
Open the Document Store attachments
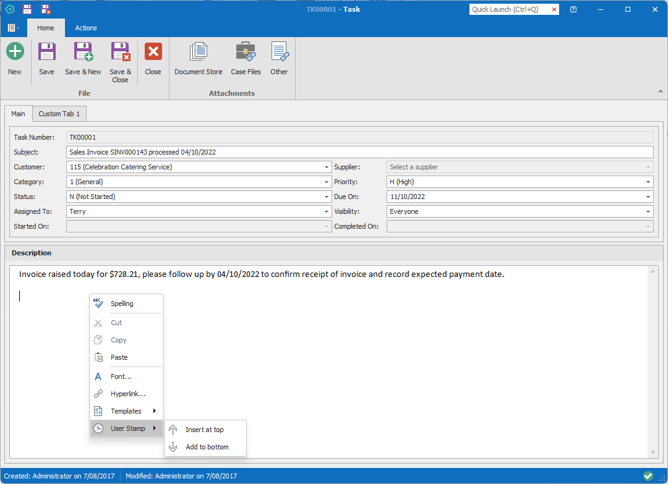pyautogui.click(x=198, y=52)
